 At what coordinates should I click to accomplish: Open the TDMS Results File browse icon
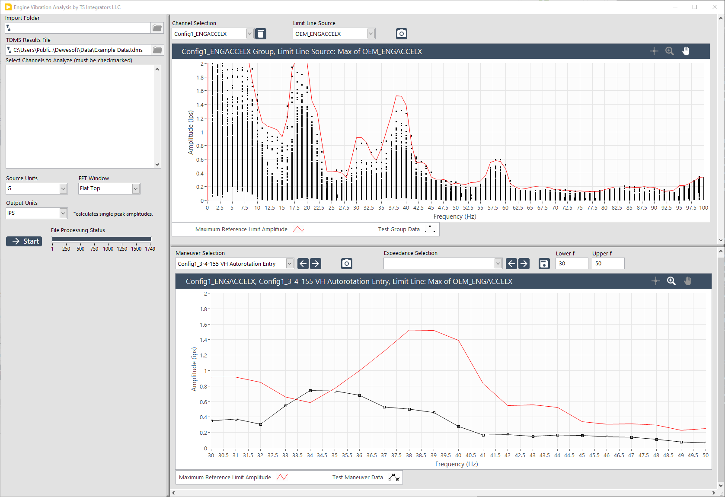pyautogui.click(x=157, y=50)
